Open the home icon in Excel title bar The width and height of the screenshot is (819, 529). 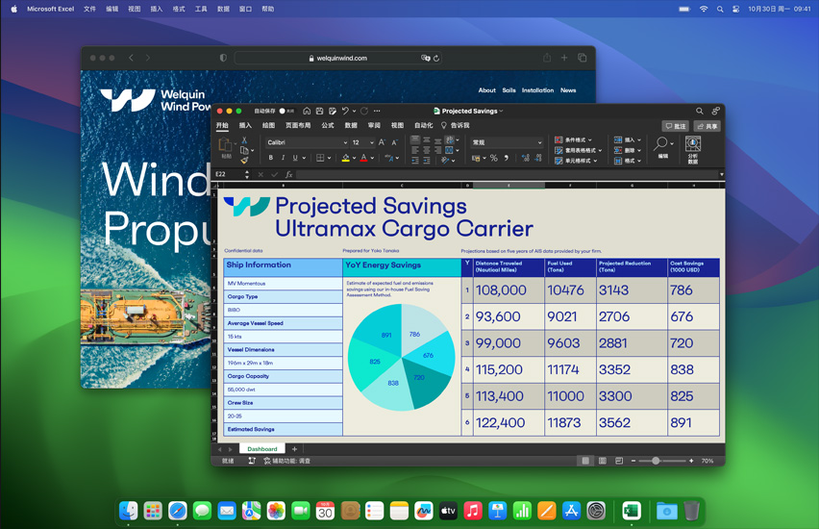(307, 111)
